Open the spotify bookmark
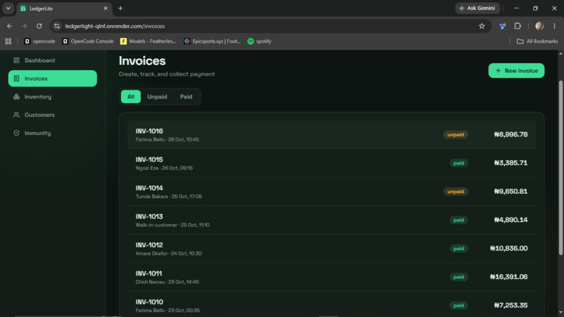Image resolution: width=564 pixels, height=317 pixels. point(260,41)
